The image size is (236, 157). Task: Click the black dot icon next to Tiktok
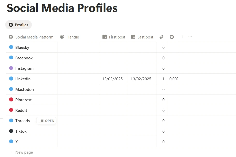coord(11,131)
